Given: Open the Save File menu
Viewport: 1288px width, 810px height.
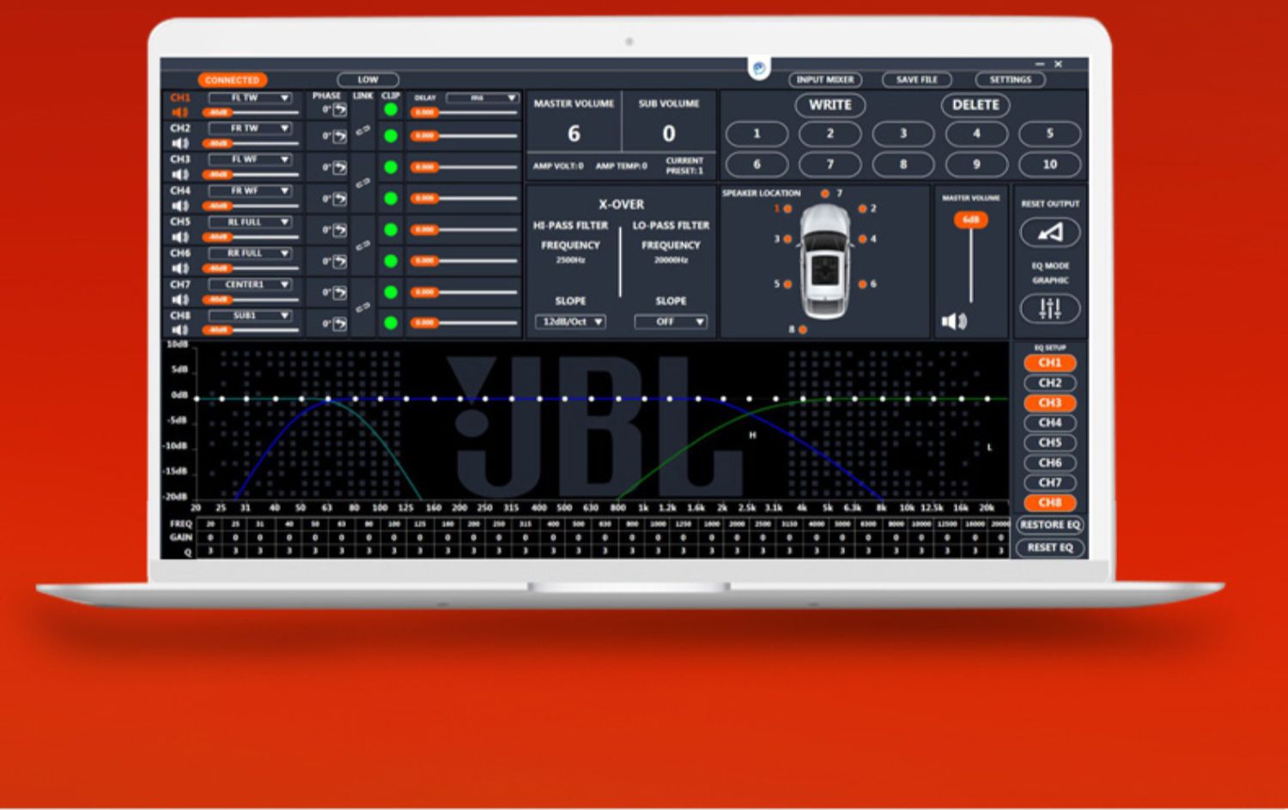Looking at the screenshot, I should click(x=917, y=80).
